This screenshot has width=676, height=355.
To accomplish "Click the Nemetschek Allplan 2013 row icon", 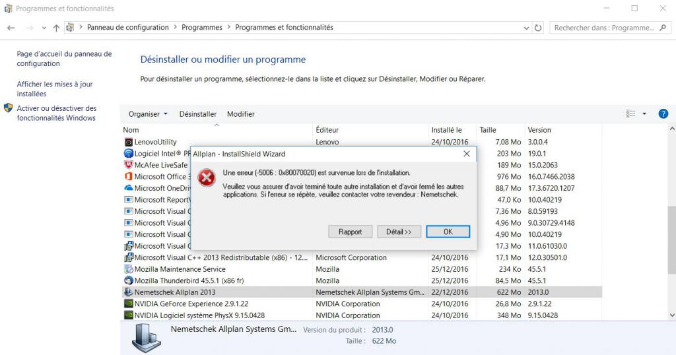I will pyautogui.click(x=129, y=292).
